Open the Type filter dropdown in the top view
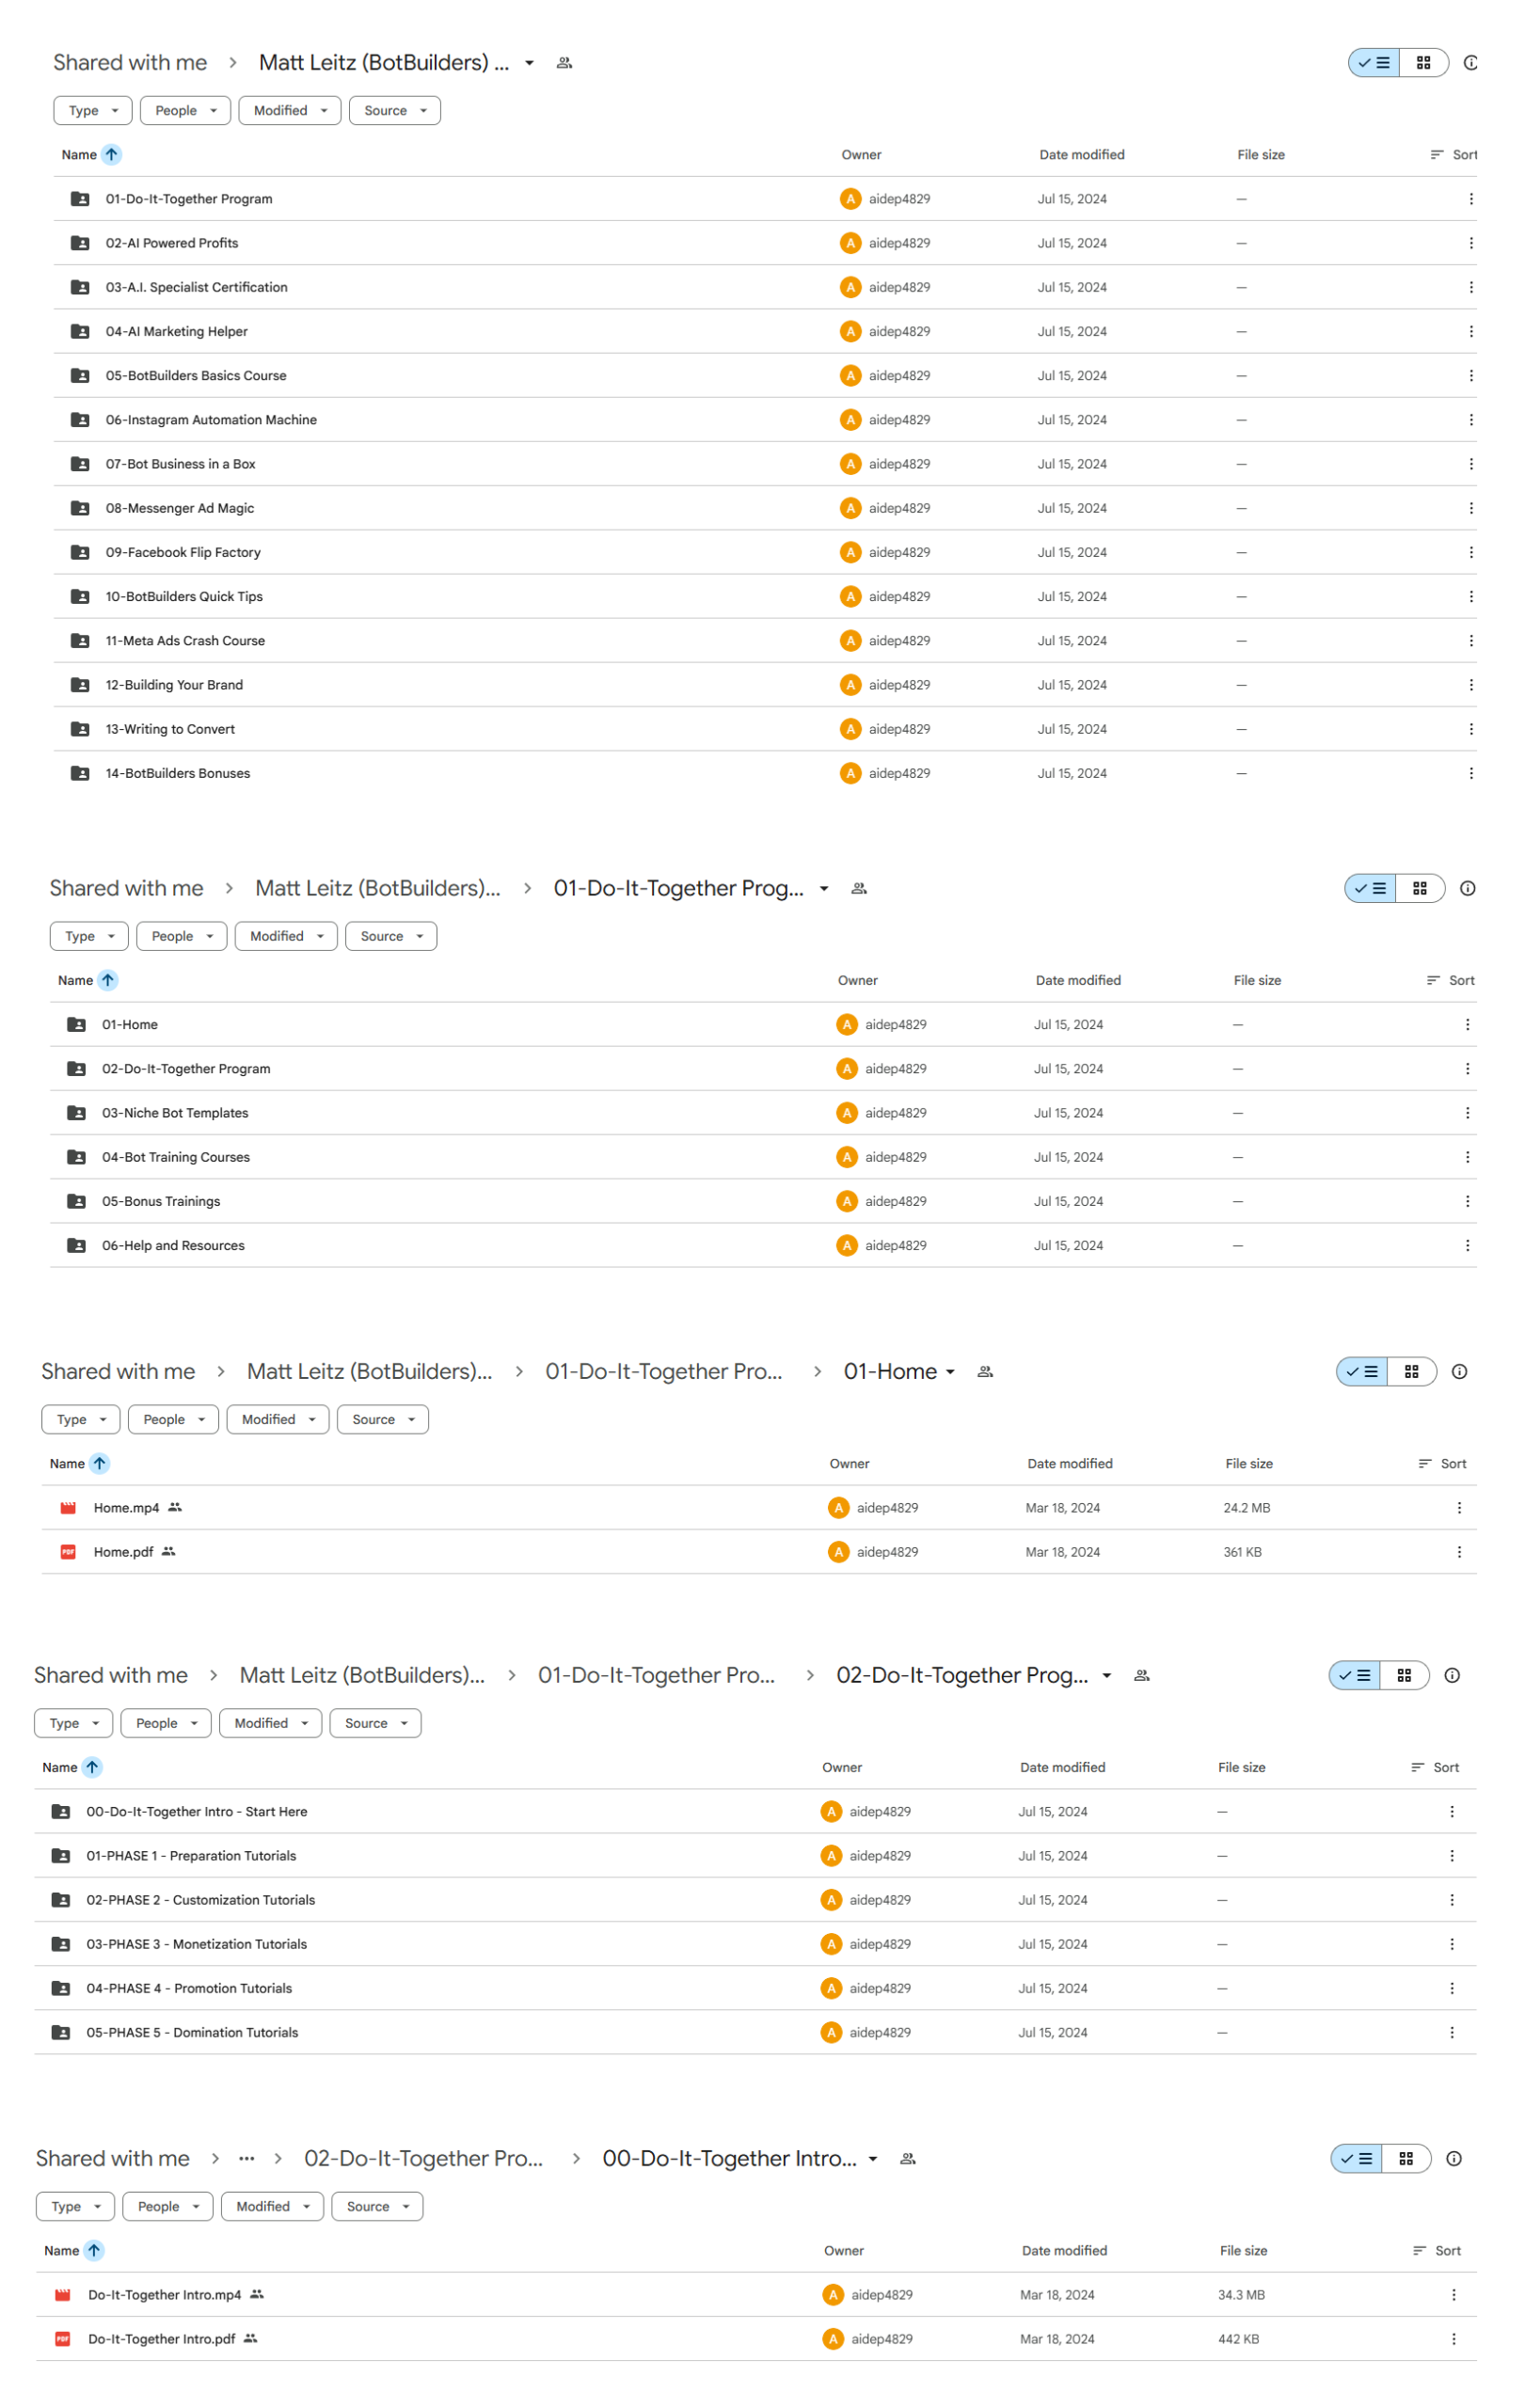Screen dimensions: 1525x2408 93,111
